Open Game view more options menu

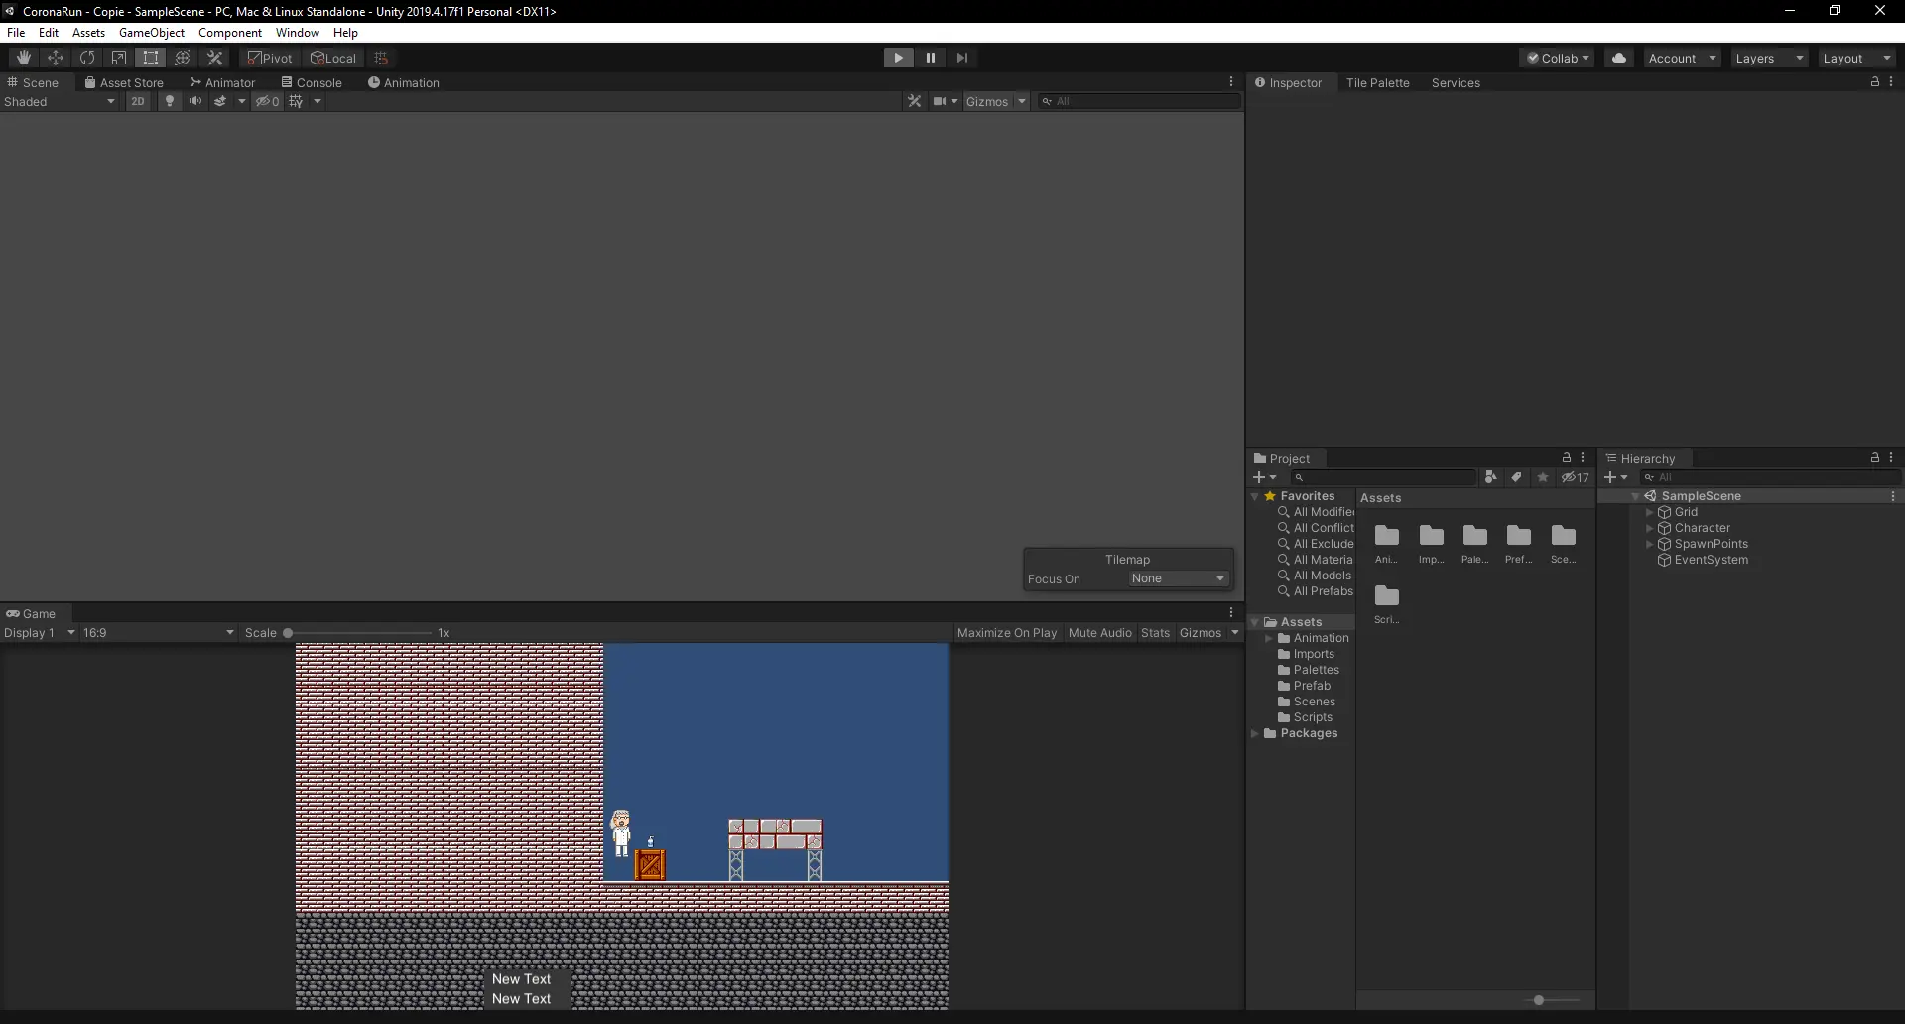1231,612
